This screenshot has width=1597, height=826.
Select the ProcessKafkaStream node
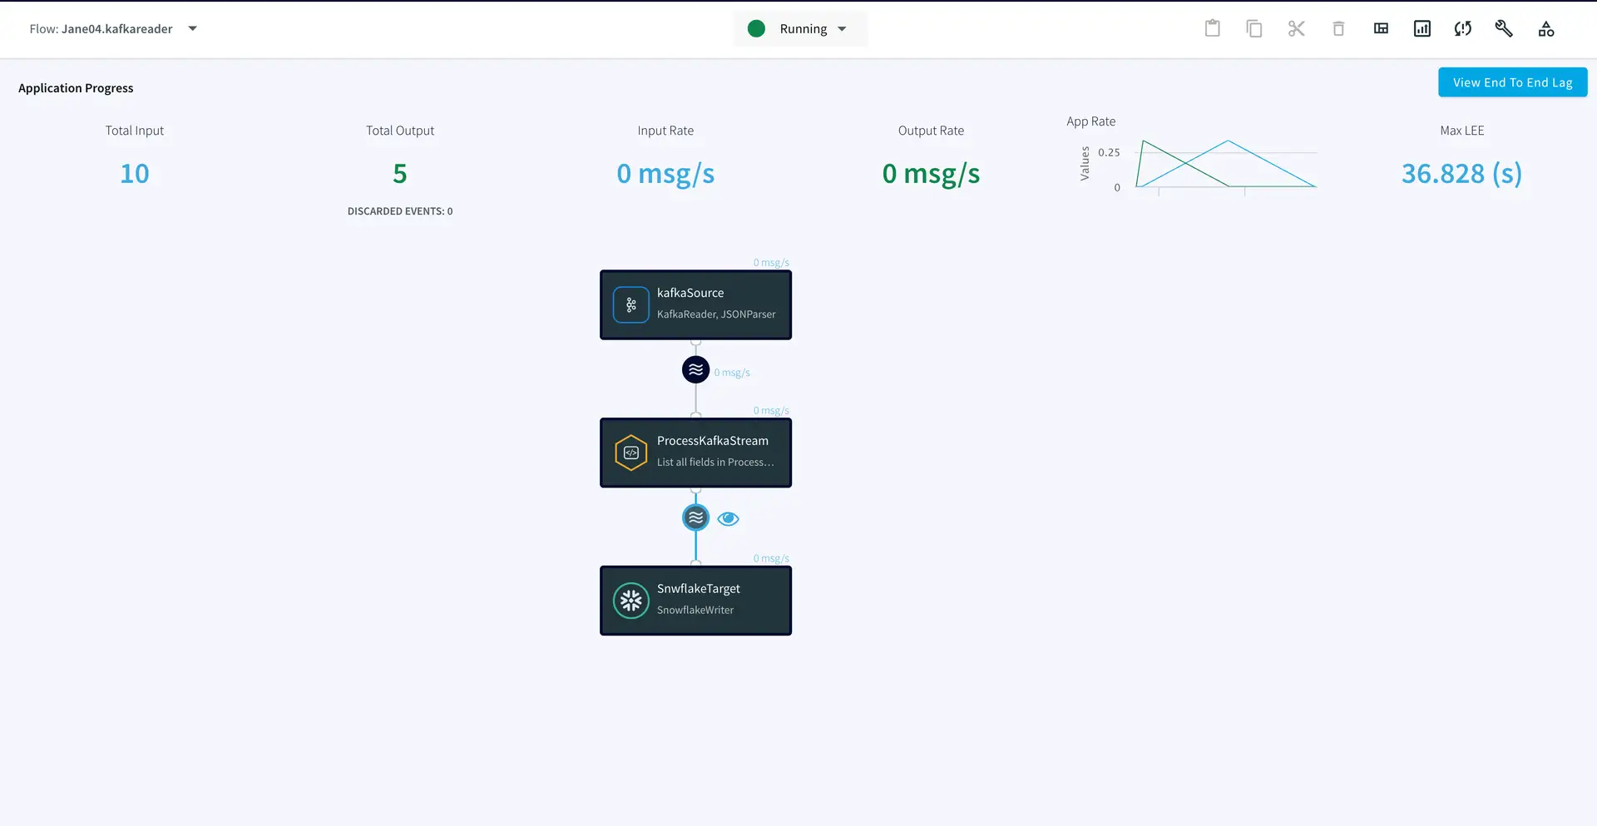tap(695, 453)
